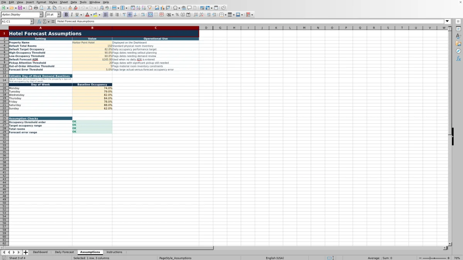The width and height of the screenshot is (463, 260).
Task: Click the 70% zoom level
Action: [x=457, y=258]
